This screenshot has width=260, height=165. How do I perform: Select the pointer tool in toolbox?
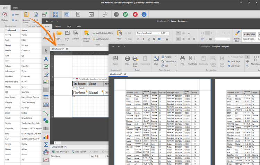pyautogui.click(x=46, y=51)
